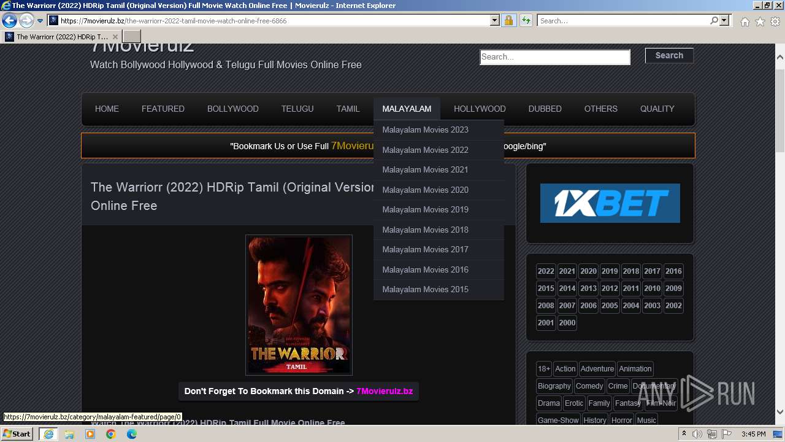Focus the IE address bar URL field
The width and height of the screenshot is (785, 442).
(x=273, y=20)
